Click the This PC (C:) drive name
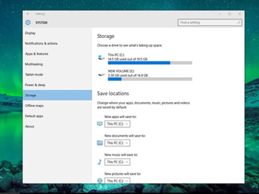The height and width of the screenshot is (194, 259). coord(116,55)
